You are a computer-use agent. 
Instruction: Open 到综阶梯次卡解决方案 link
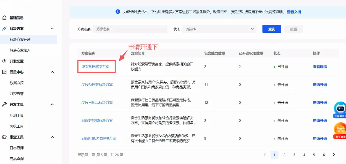coord(99,138)
